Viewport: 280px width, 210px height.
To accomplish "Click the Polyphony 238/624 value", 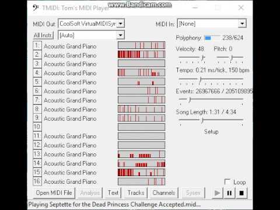I will 233,38.
